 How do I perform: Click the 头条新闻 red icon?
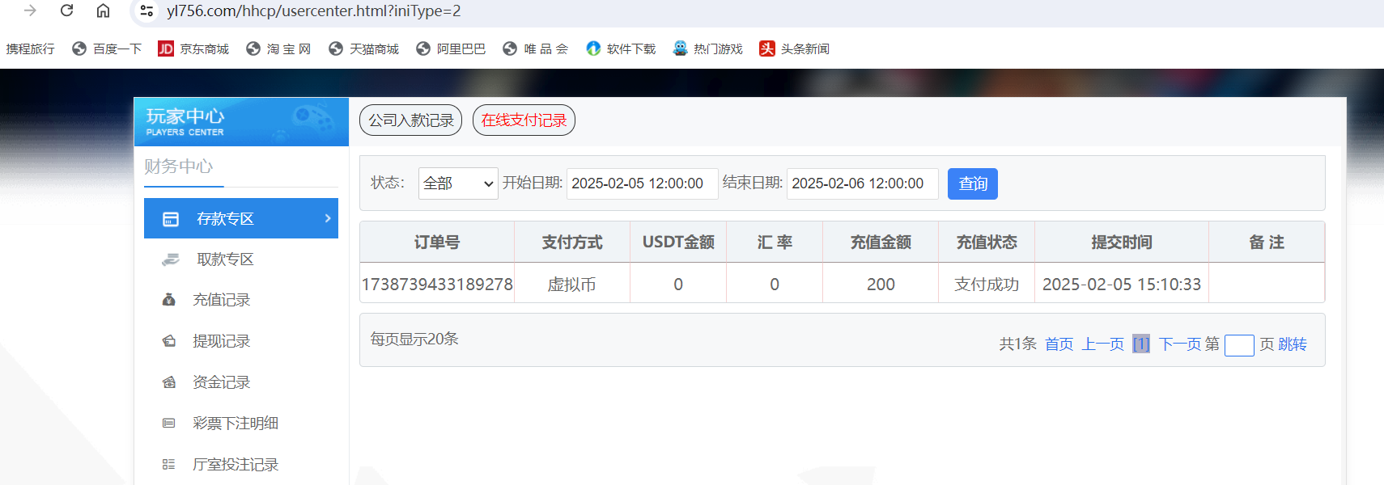767,48
